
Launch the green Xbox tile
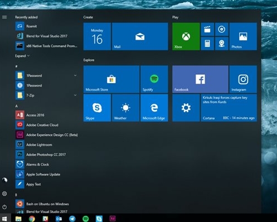[186, 36]
